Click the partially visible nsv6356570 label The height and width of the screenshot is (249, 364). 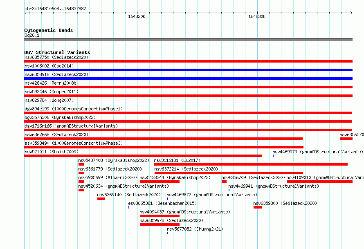click(x=352, y=135)
